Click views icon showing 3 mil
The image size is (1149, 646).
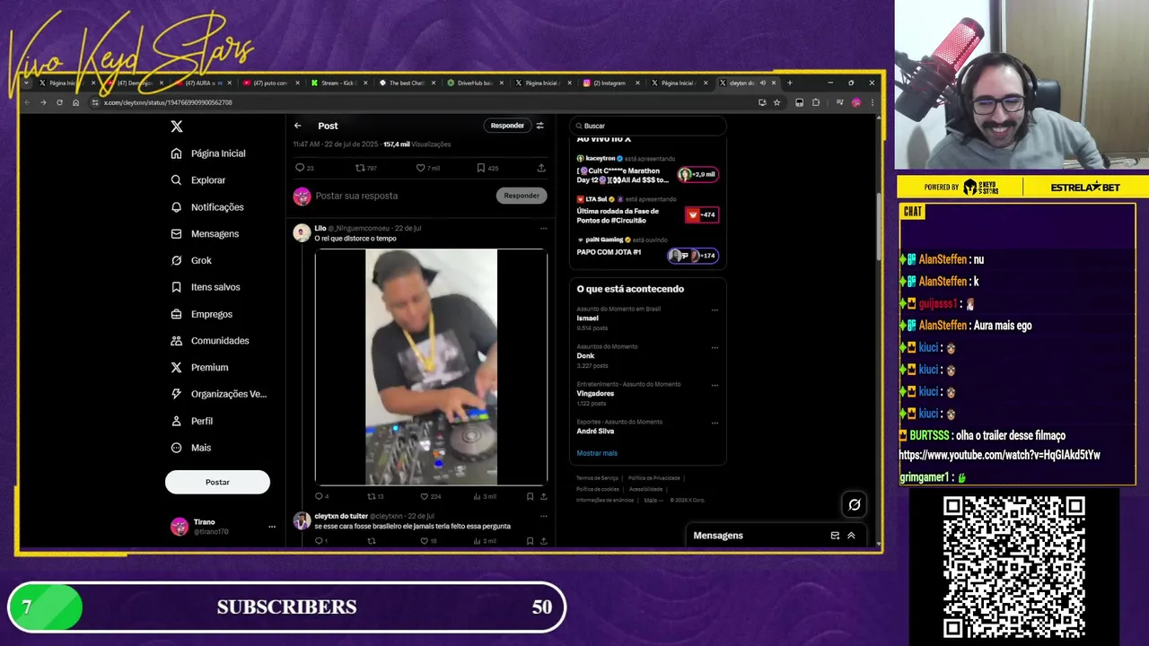(478, 496)
